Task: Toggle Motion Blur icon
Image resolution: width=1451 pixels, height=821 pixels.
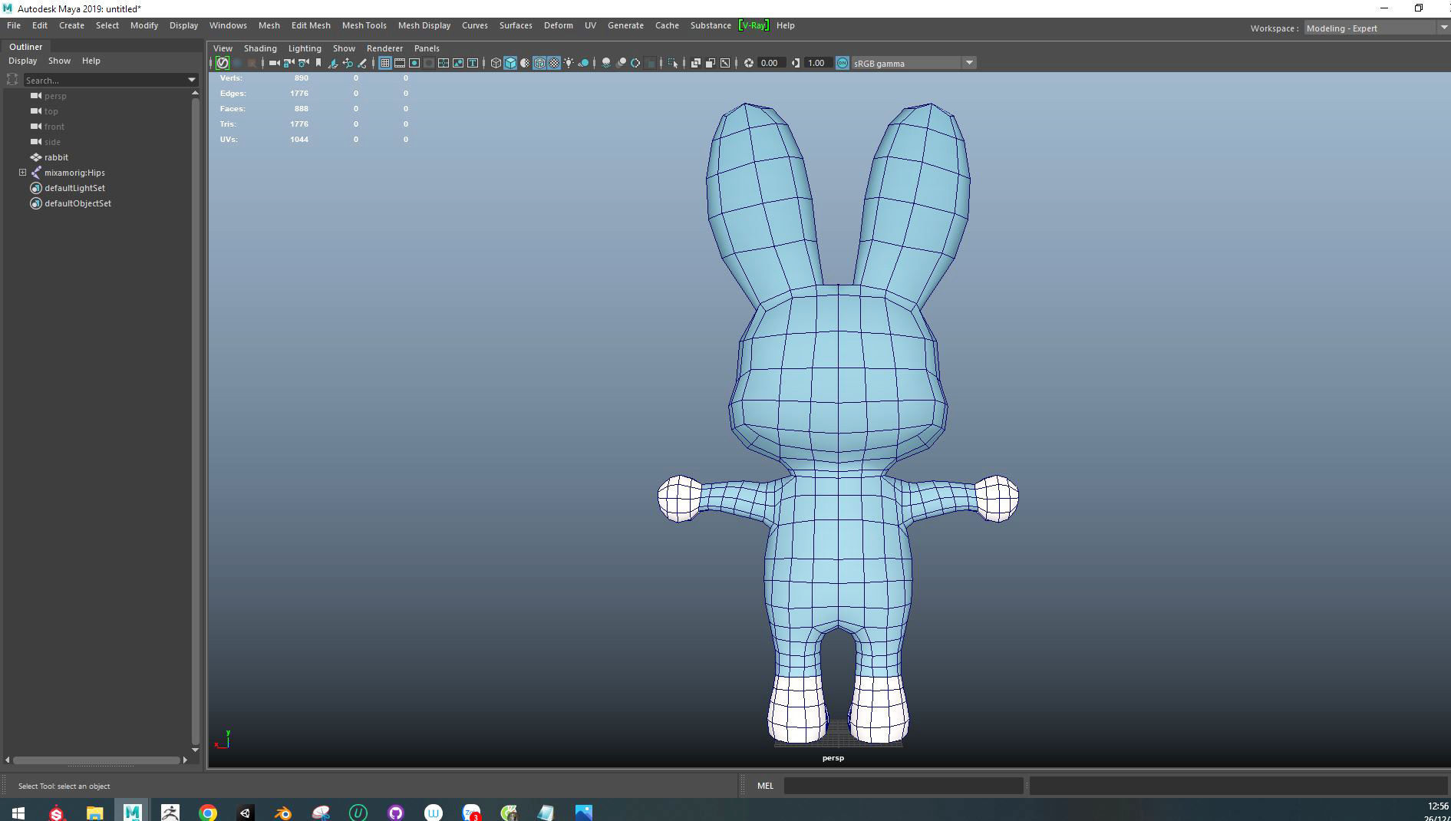Action: (x=621, y=63)
